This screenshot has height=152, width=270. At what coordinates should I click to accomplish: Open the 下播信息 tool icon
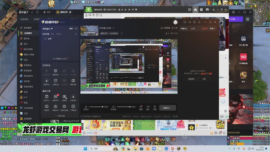[x=73, y=106]
